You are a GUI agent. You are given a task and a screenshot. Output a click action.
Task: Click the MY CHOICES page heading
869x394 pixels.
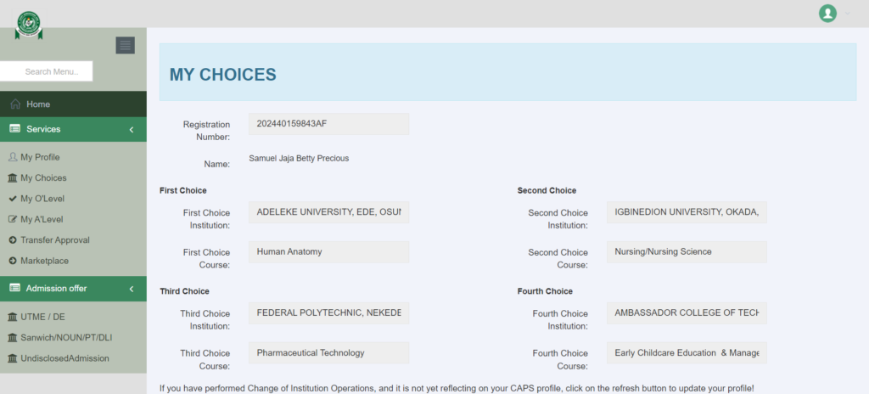[223, 75]
